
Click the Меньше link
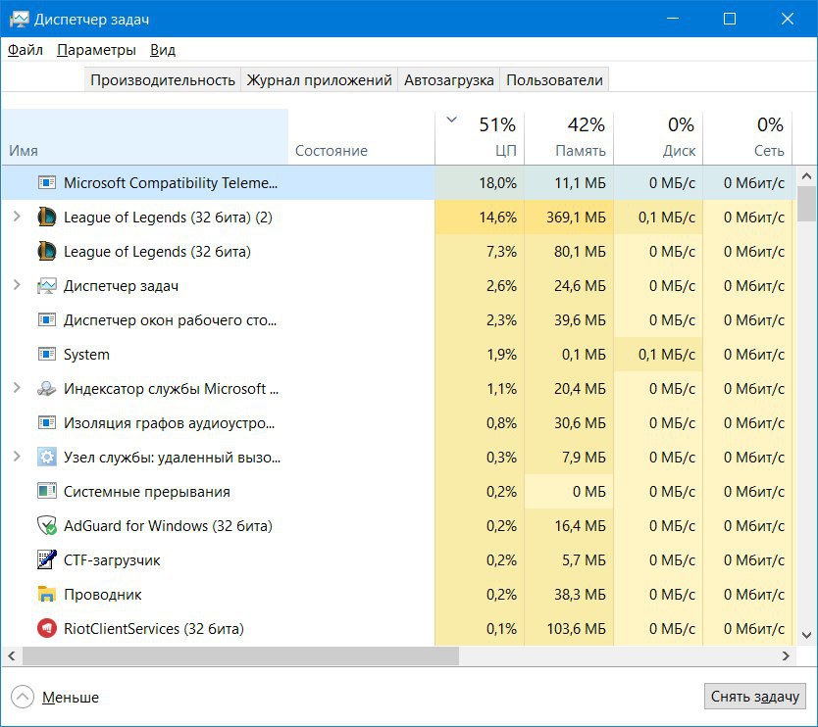coord(71,698)
